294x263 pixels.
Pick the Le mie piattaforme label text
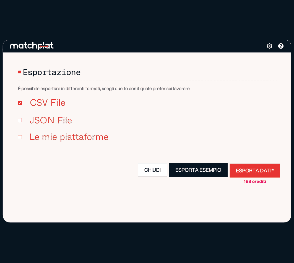point(69,137)
